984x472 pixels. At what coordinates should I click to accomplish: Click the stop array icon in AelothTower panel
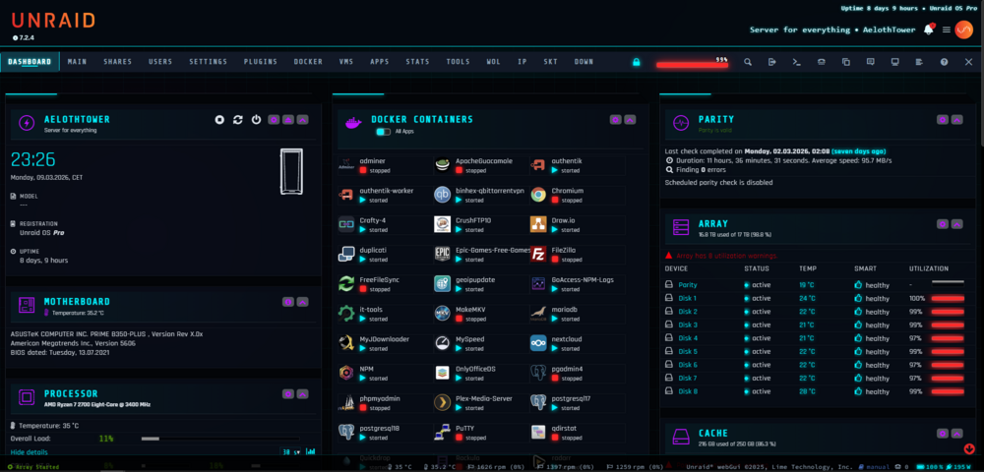pyautogui.click(x=219, y=120)
